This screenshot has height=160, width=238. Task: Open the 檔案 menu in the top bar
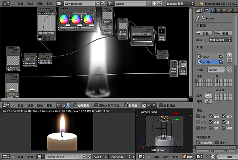coord(21,4)
